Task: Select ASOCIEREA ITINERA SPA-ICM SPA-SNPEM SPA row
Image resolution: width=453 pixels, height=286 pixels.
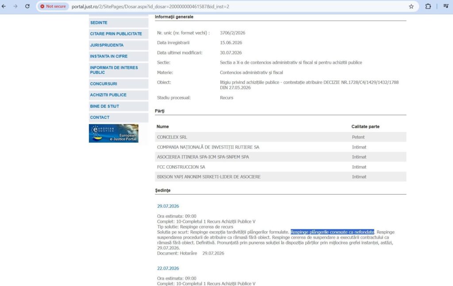Action: pos(280,157)
